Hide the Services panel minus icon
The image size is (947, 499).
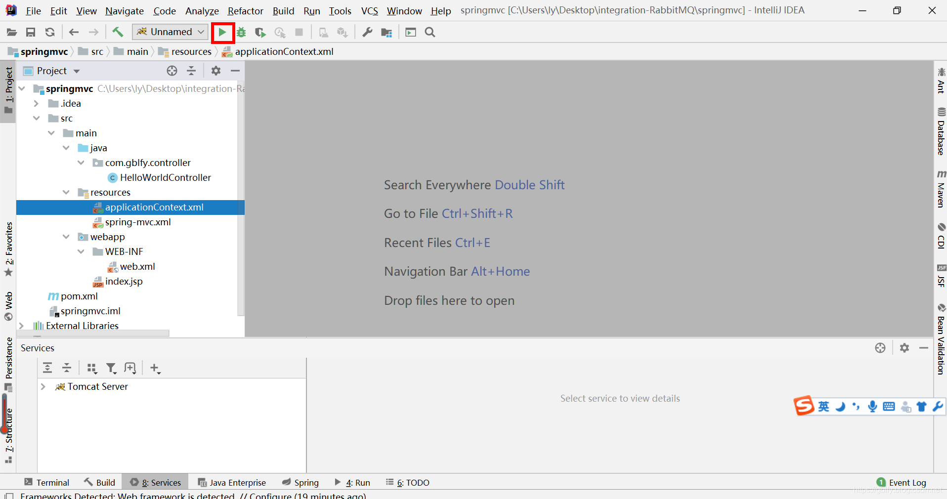(x=924, y=348)
